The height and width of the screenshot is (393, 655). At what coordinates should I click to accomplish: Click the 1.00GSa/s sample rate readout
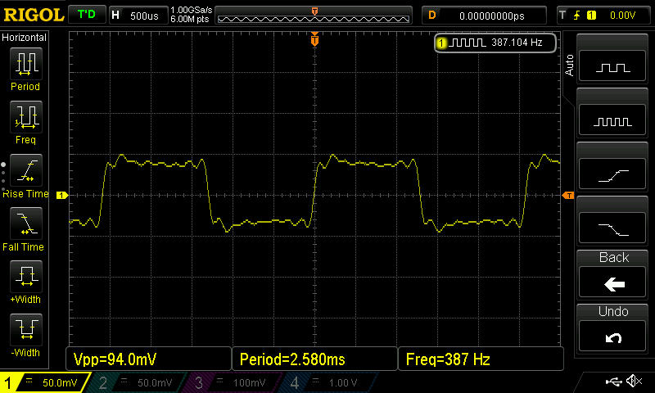coord(192,11)
